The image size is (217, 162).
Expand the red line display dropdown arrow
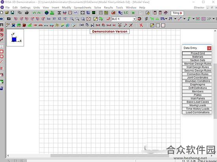click(x=184, y=18)
